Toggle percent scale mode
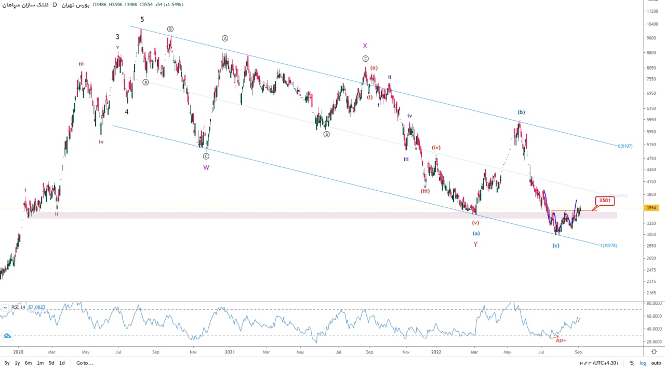Screen dimensions: 665x370 pos(632,363)
